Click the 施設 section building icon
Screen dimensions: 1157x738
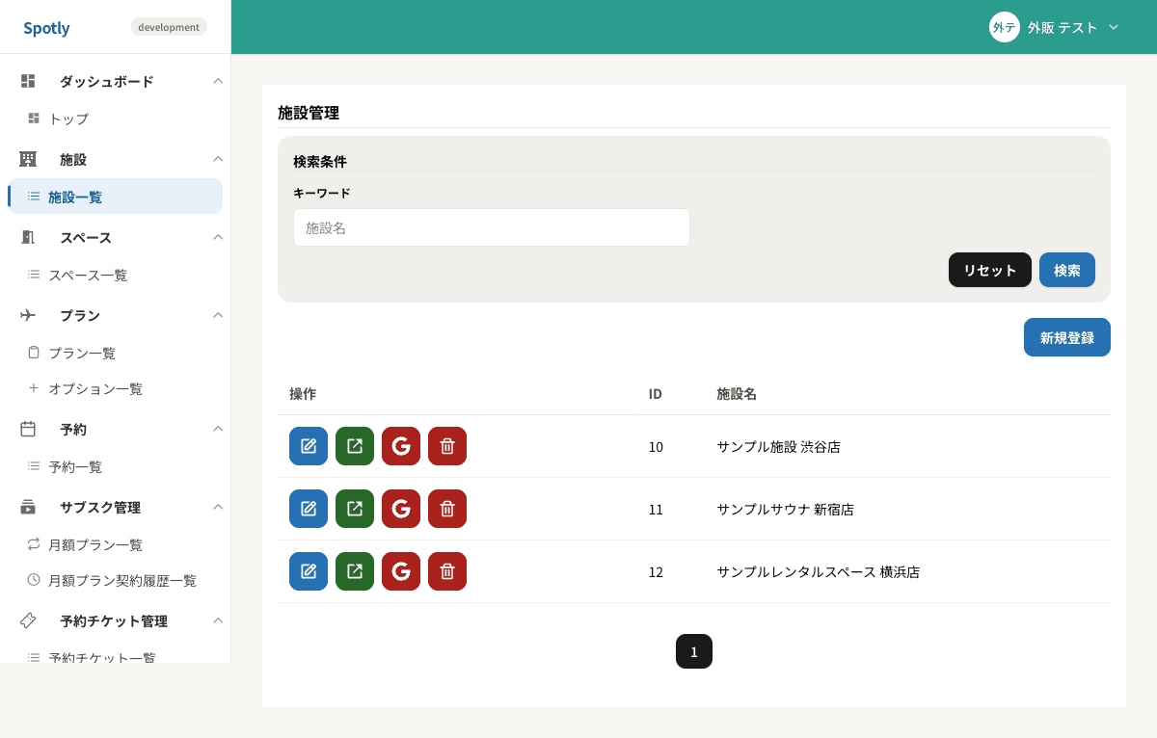click(28, 159)
